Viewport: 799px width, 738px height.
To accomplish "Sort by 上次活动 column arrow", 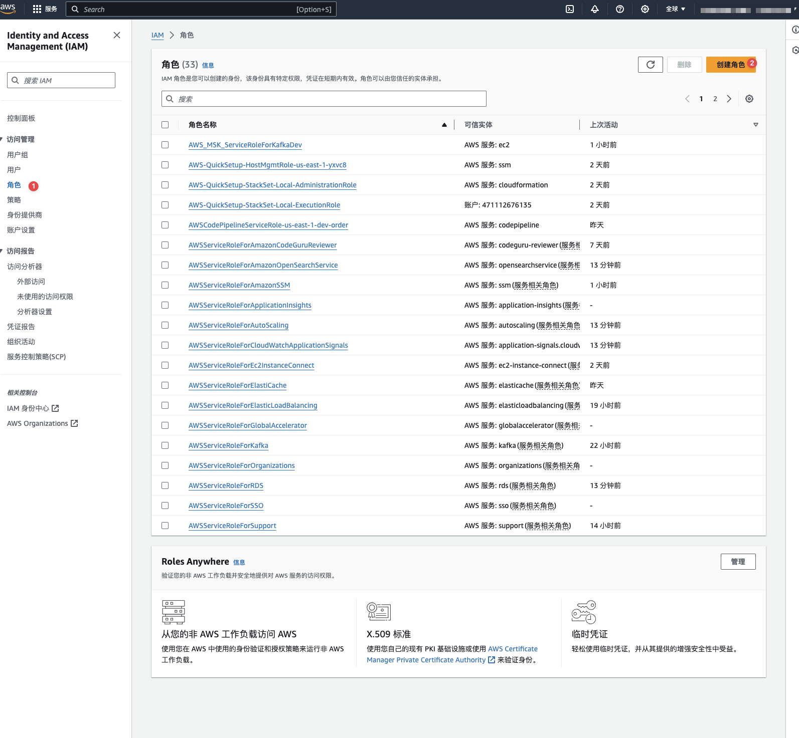I will point(756,125).
